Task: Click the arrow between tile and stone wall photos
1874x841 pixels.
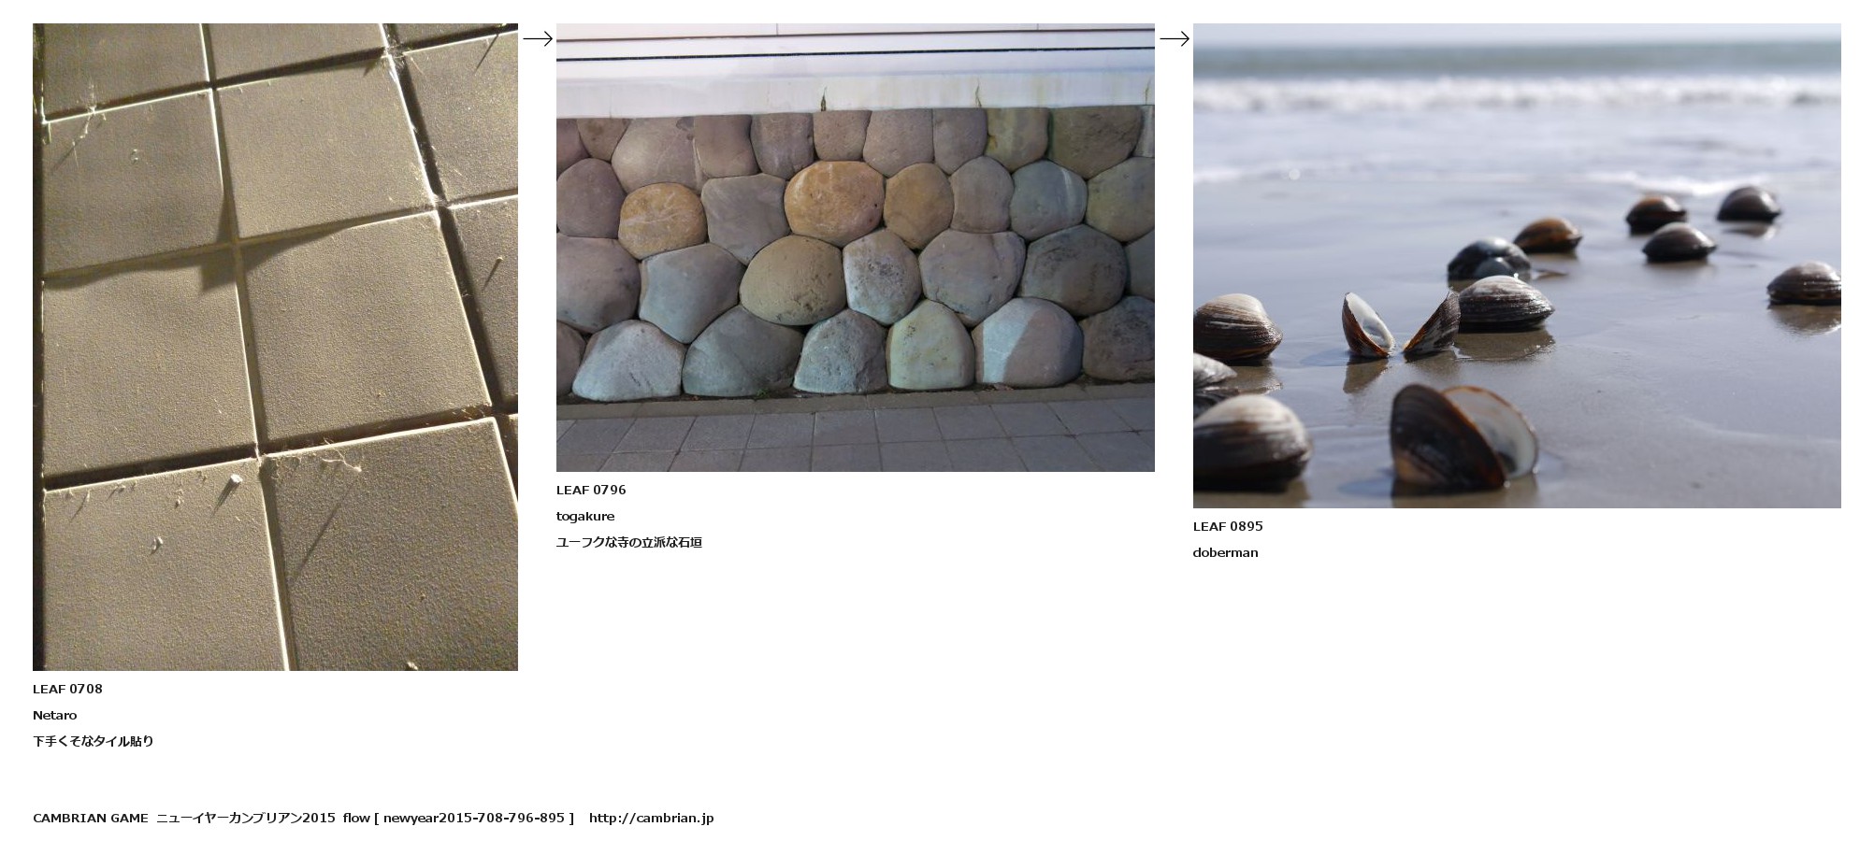Action: point(538,38)
